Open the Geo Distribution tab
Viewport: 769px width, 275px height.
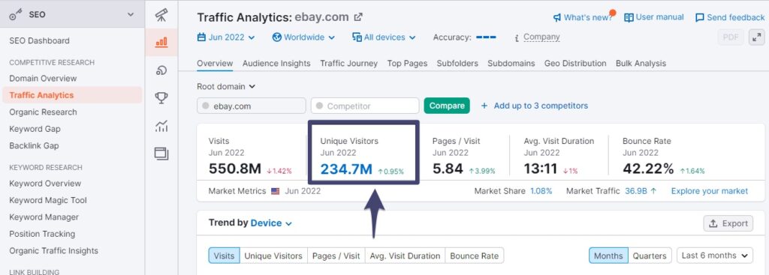click(575, 64)
